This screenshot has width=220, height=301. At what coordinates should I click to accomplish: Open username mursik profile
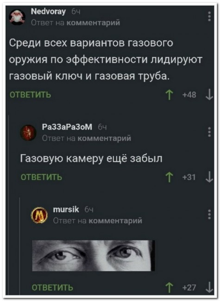[x=66, y=209]
